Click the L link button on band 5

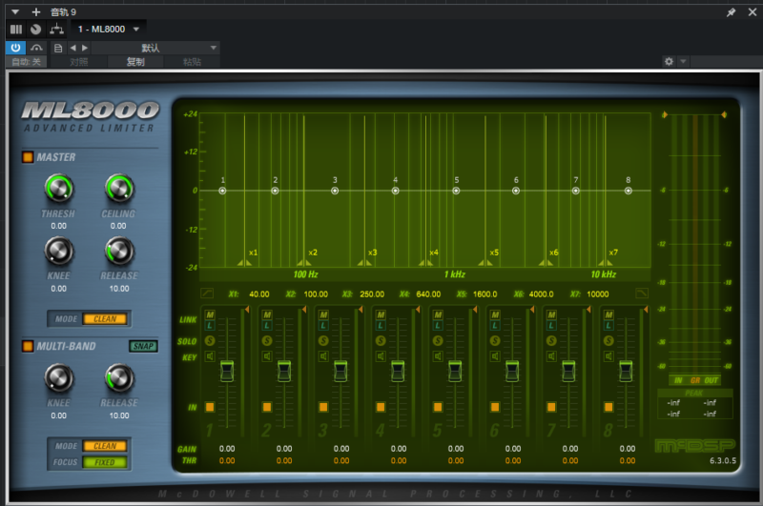[x=439, y=327]
